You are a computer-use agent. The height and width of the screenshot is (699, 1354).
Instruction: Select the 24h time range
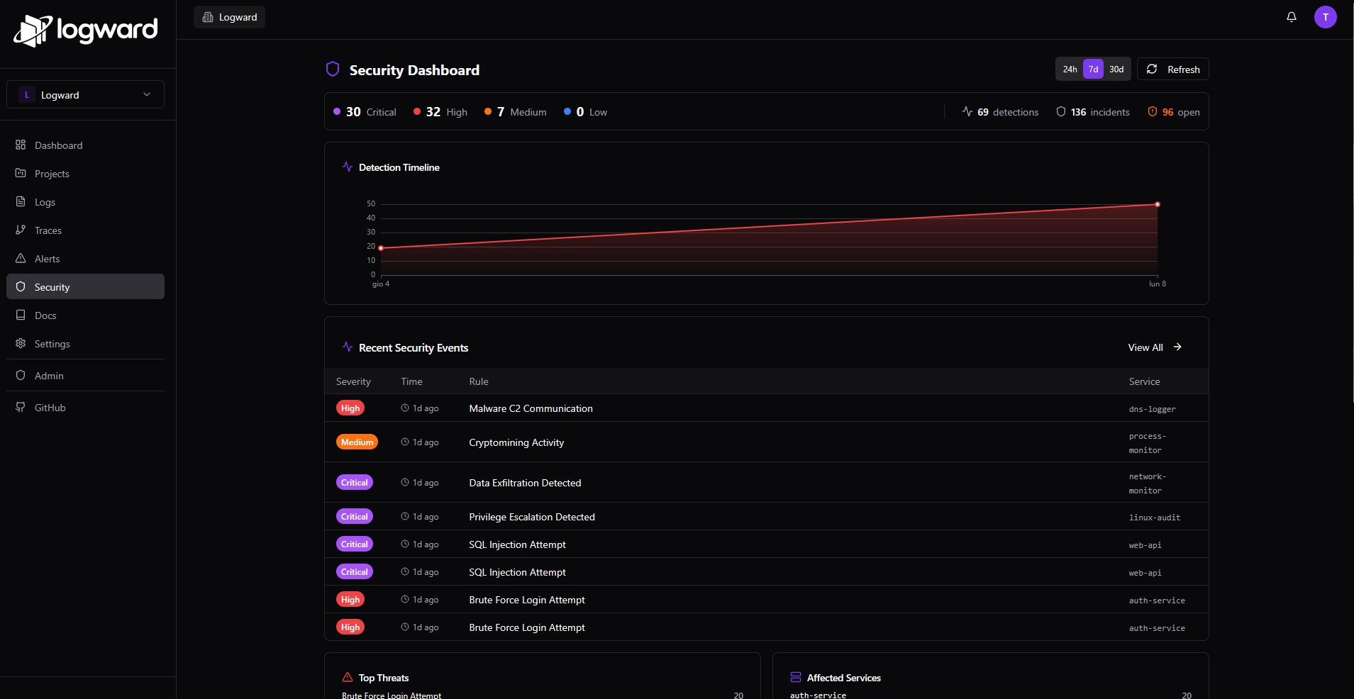(1070, 69)
